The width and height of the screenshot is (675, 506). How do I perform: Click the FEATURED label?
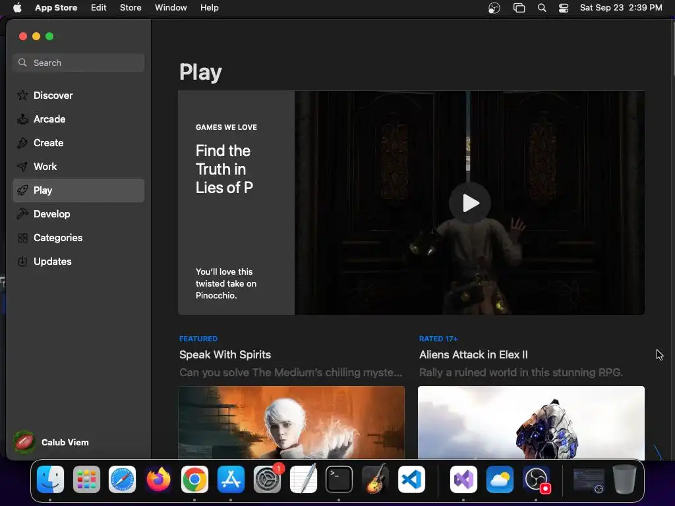click(x=198, y=339)
